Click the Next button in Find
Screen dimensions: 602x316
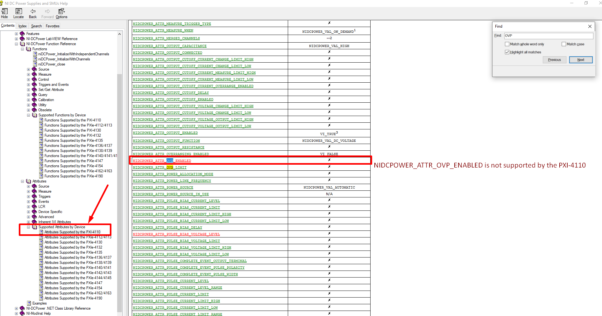pyautogui.click(x=581, y=60)
